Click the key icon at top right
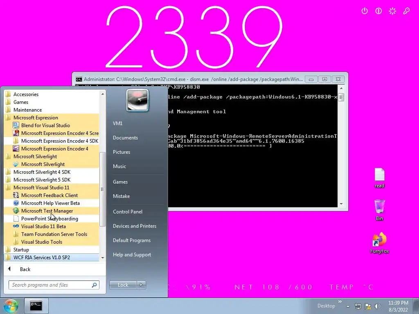419x314 pixels. [406, 11]
